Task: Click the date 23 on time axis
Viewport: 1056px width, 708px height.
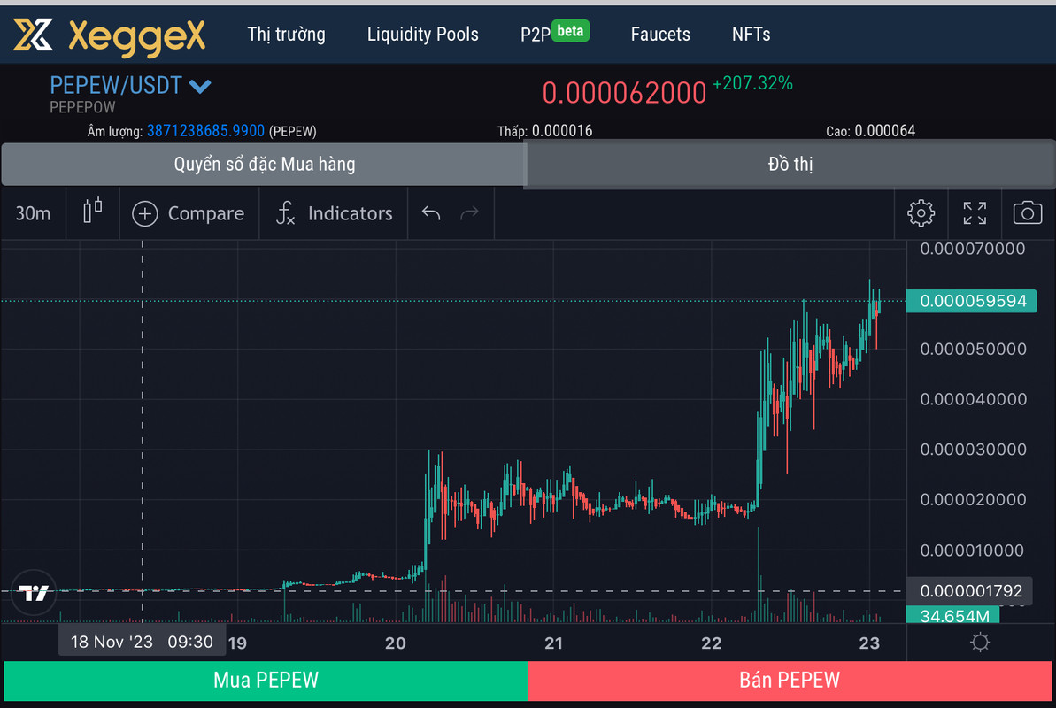Action: [869, 643]
